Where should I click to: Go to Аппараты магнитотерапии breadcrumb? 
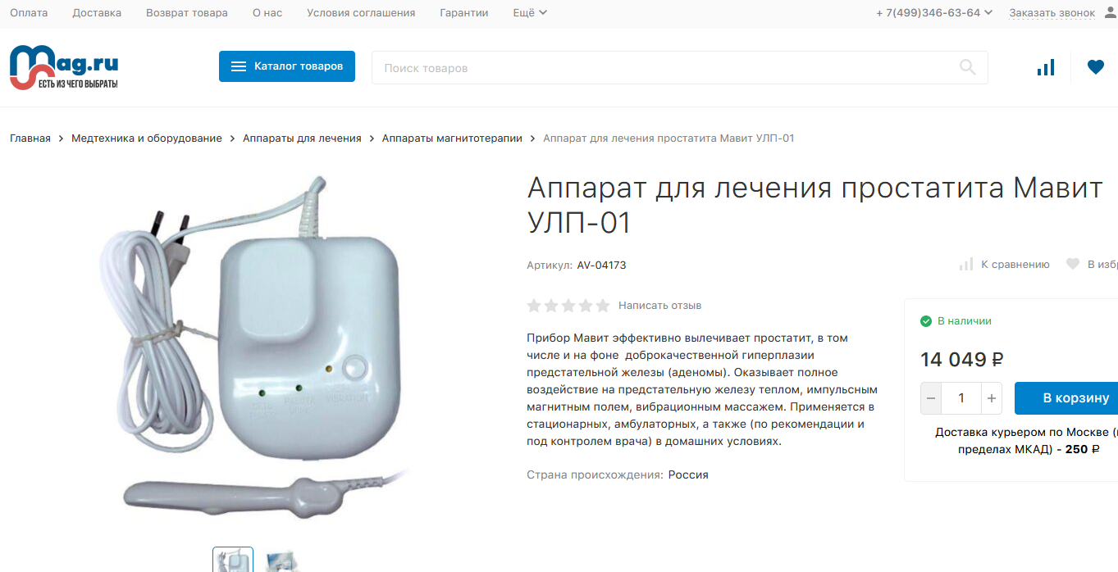tap(452, 138)
